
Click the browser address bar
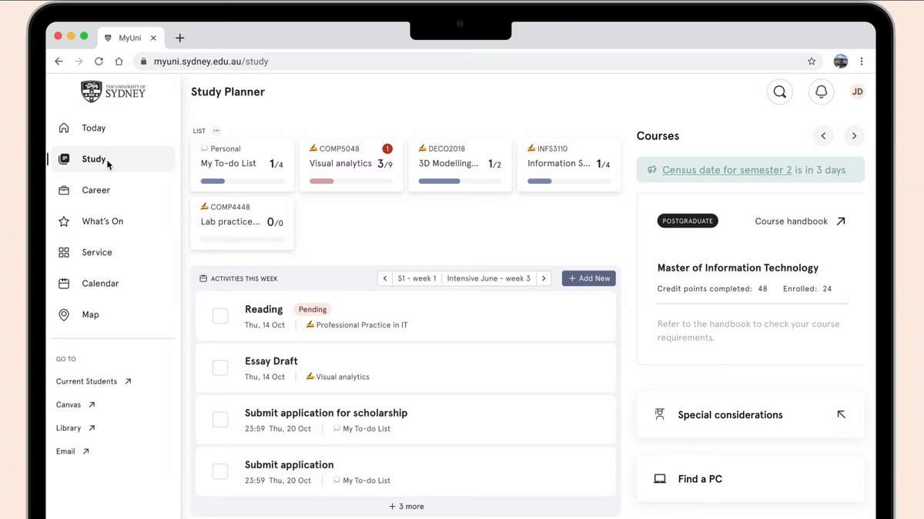pos(477,62)
